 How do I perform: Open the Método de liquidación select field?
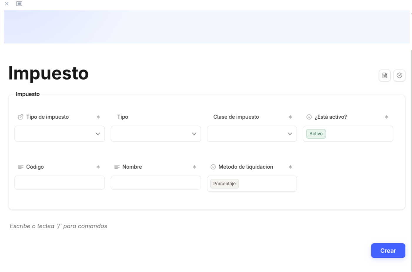point(252,184)
